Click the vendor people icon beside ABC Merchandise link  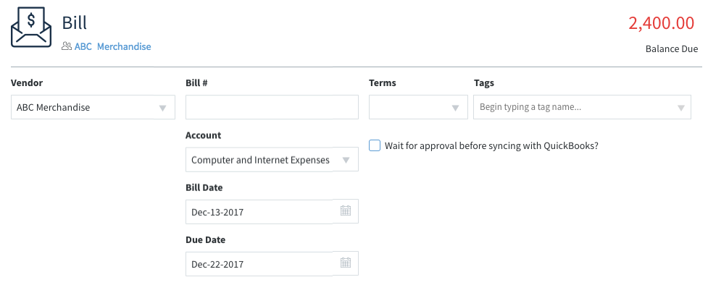pyautogui.click(x=67, y=46)
